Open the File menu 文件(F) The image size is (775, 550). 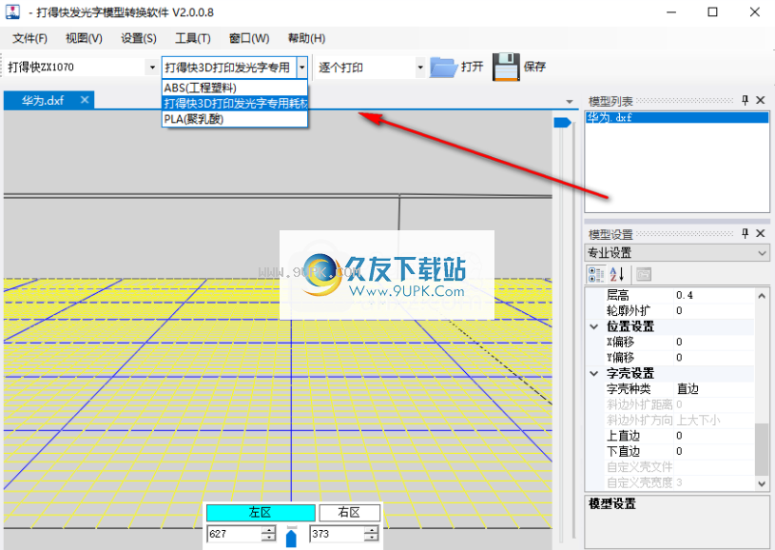pyautogui.click(x=29, y=39)
